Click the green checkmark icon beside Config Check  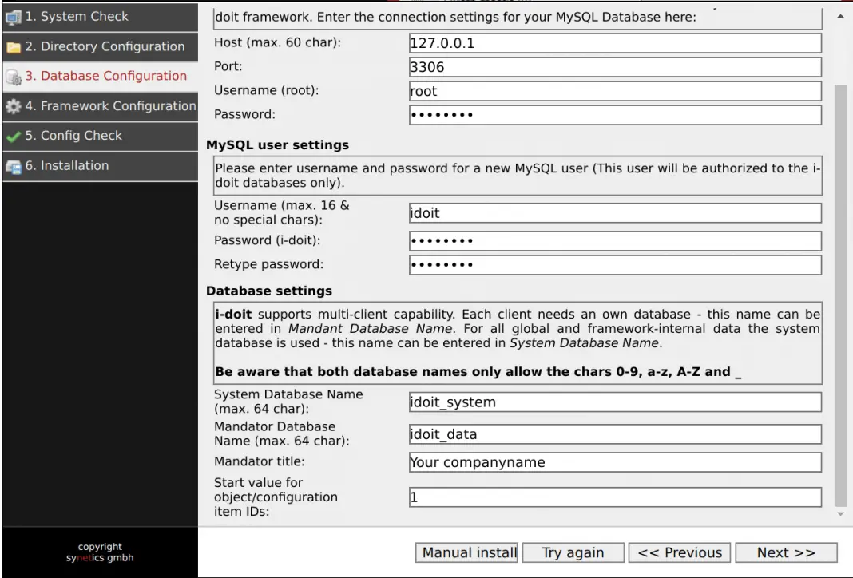point(14,136)
